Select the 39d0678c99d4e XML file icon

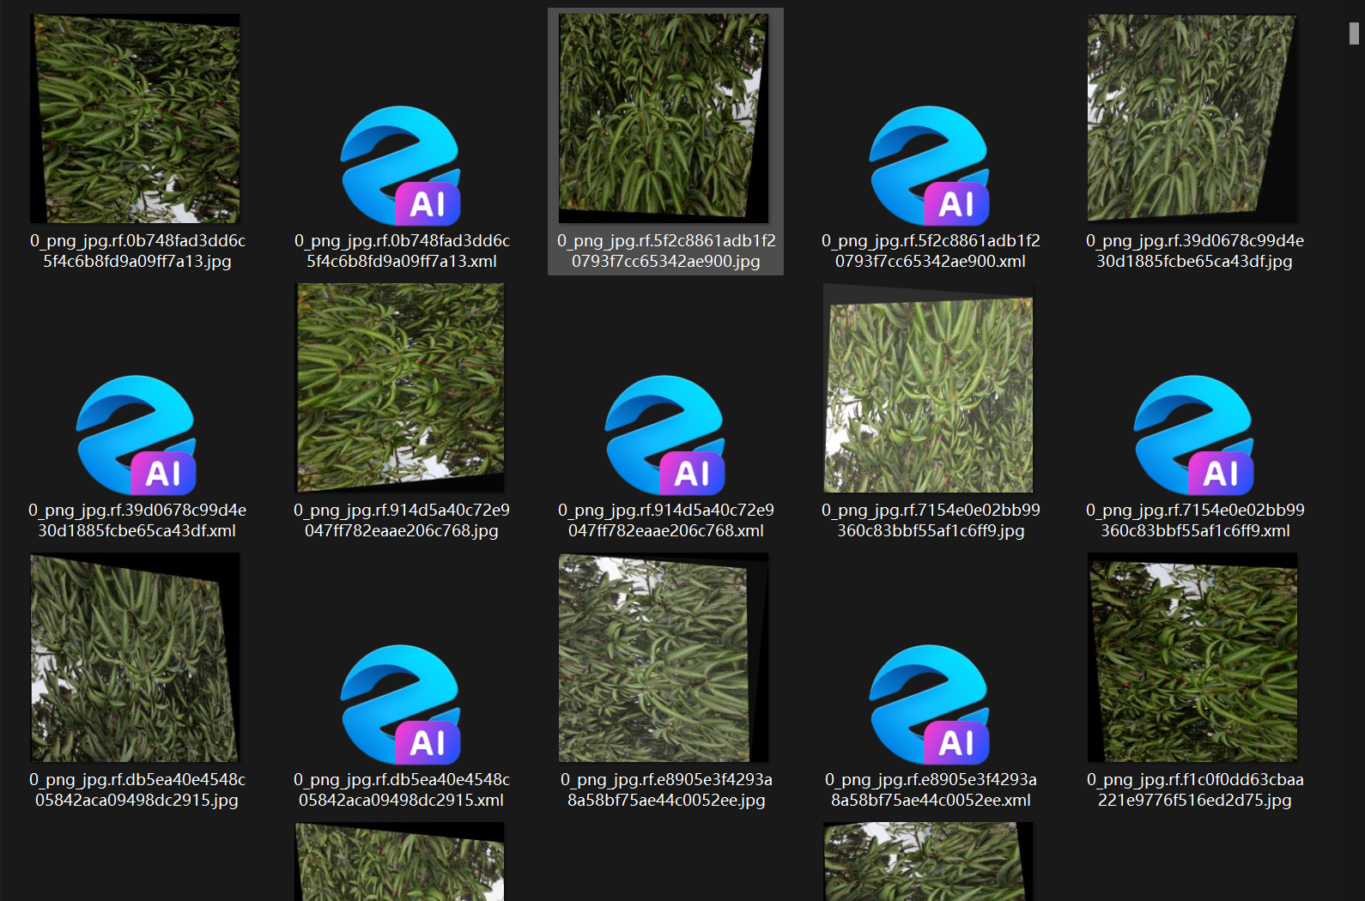(136, 435)
